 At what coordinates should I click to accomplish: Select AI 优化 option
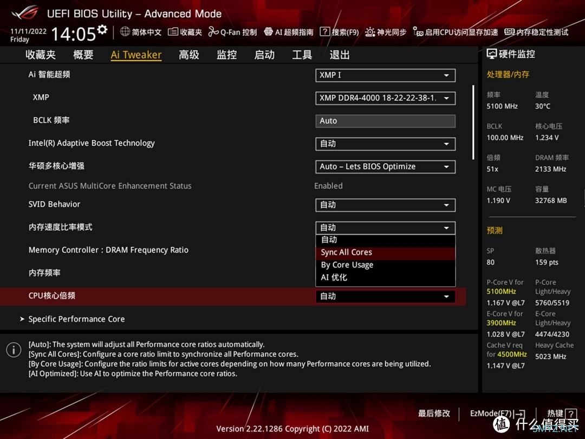[386, 277]
